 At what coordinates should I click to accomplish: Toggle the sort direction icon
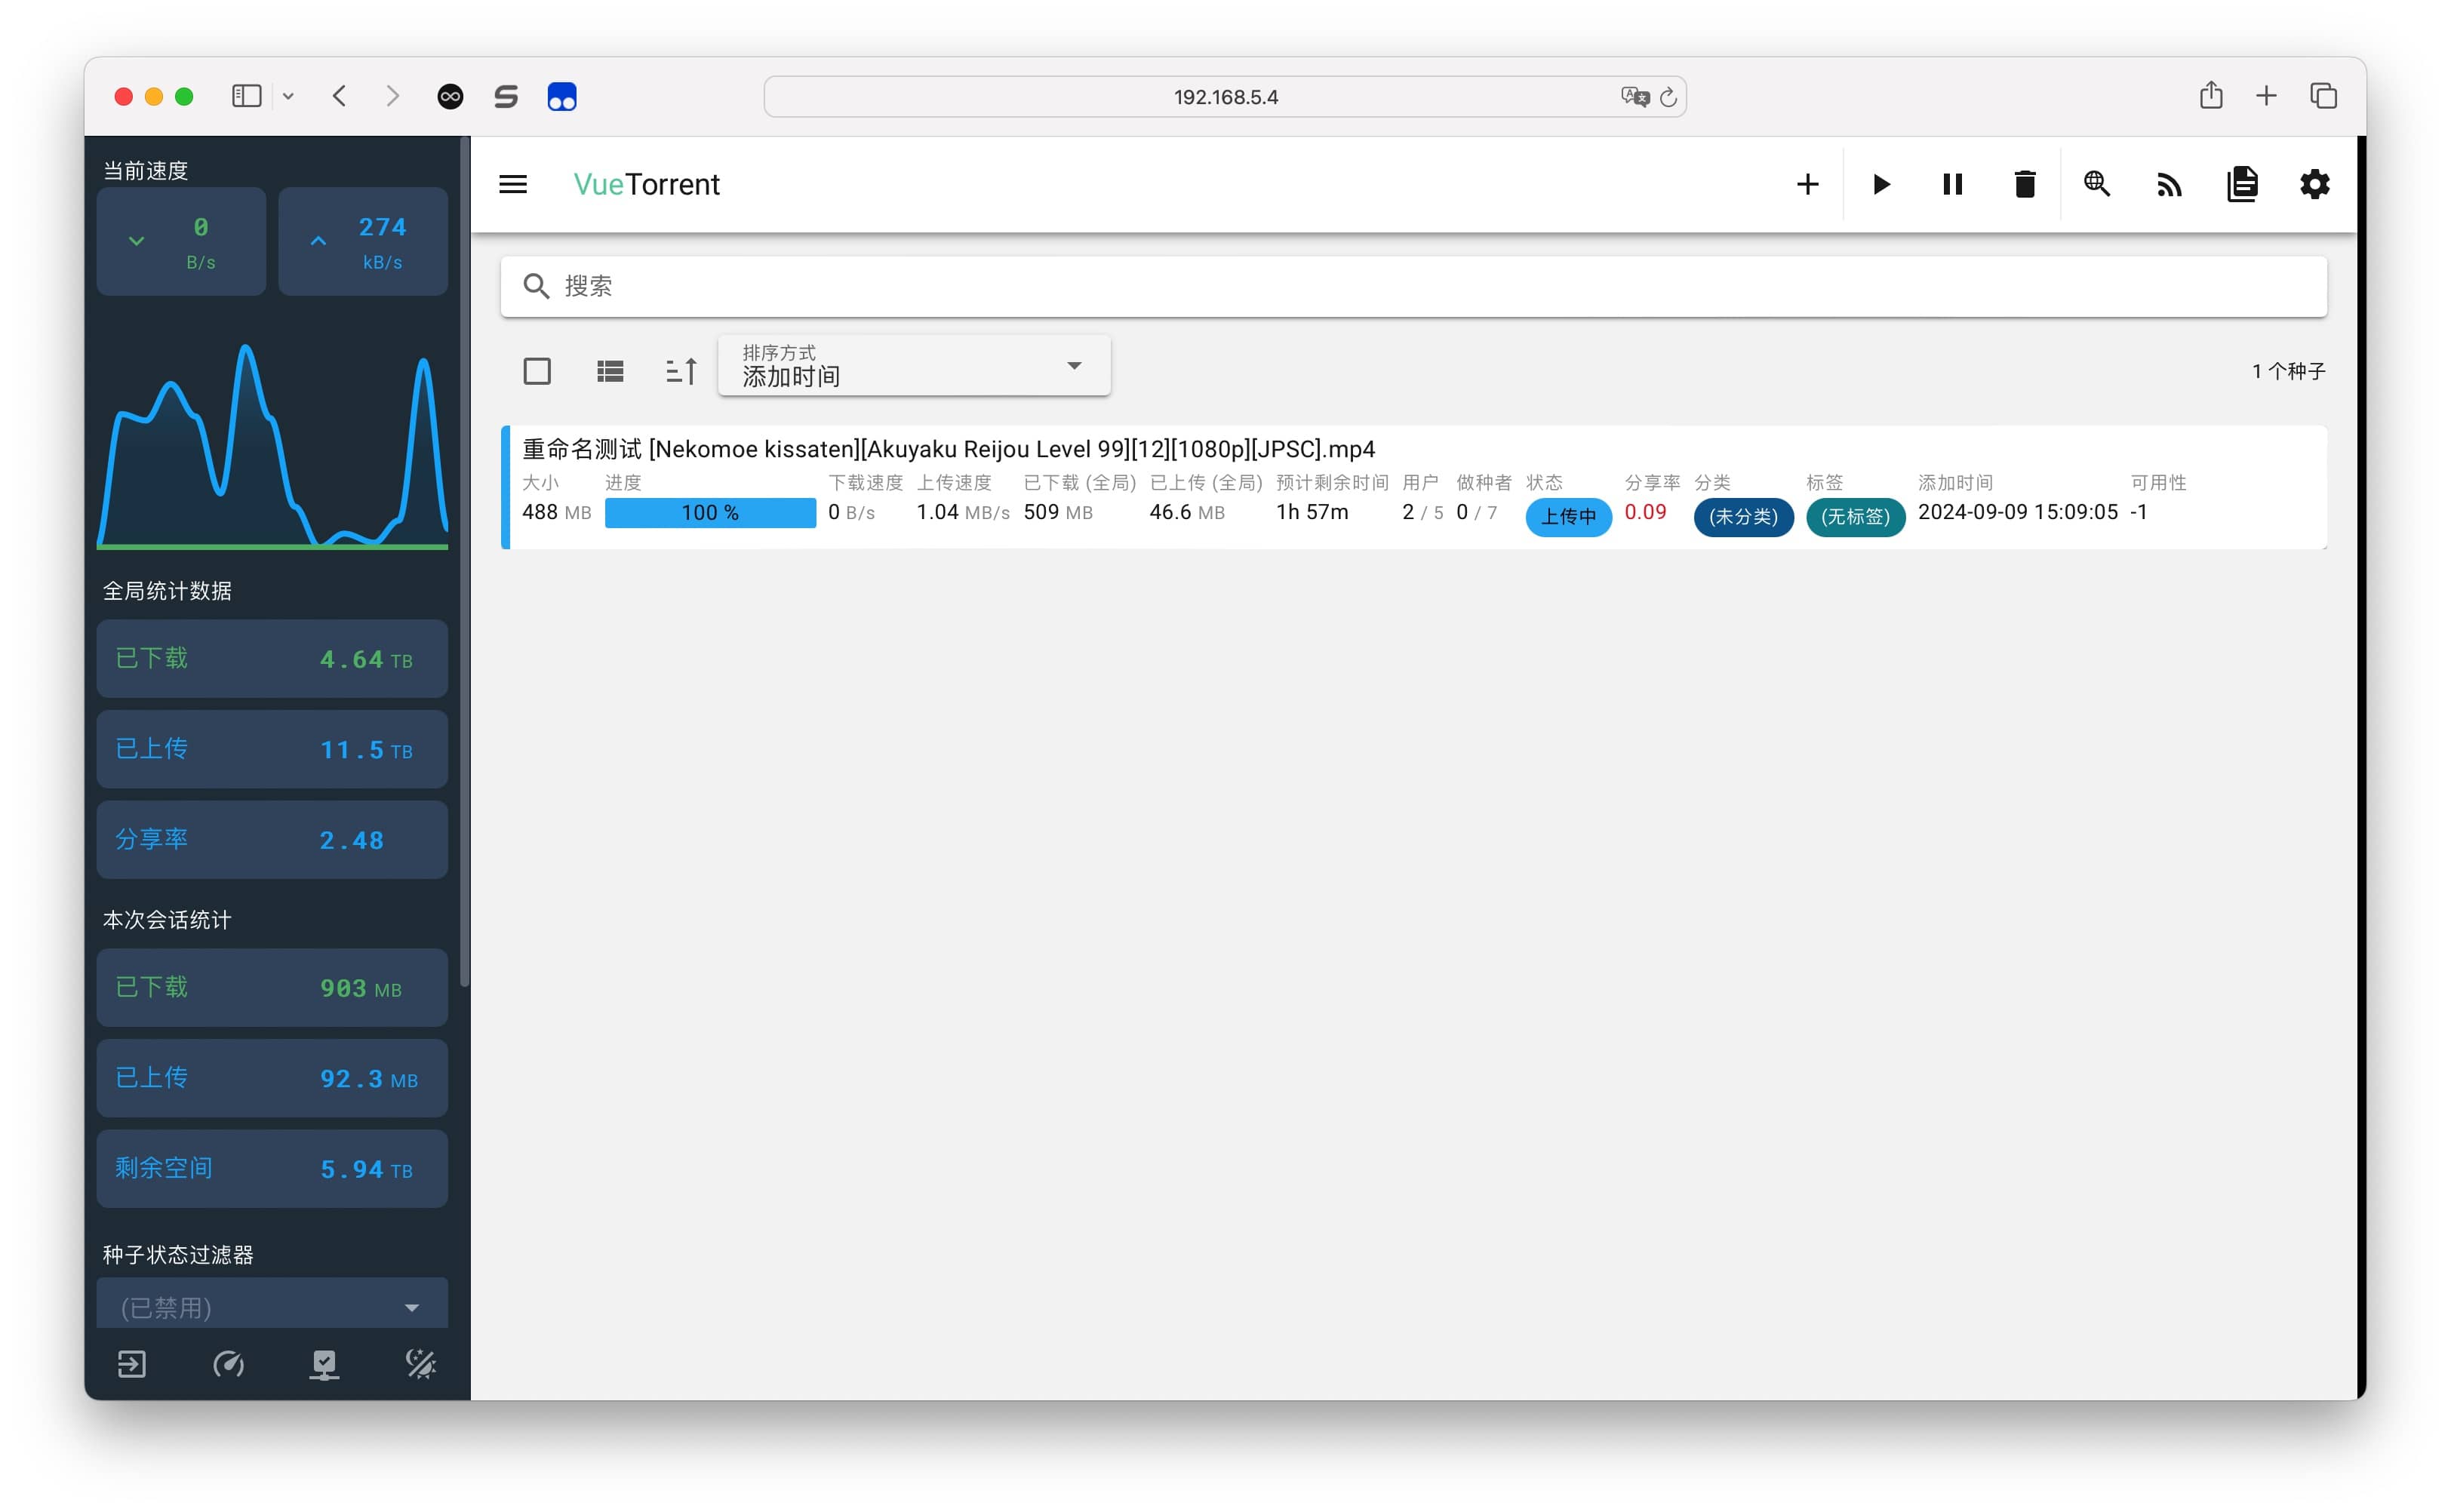coord(682,371)
